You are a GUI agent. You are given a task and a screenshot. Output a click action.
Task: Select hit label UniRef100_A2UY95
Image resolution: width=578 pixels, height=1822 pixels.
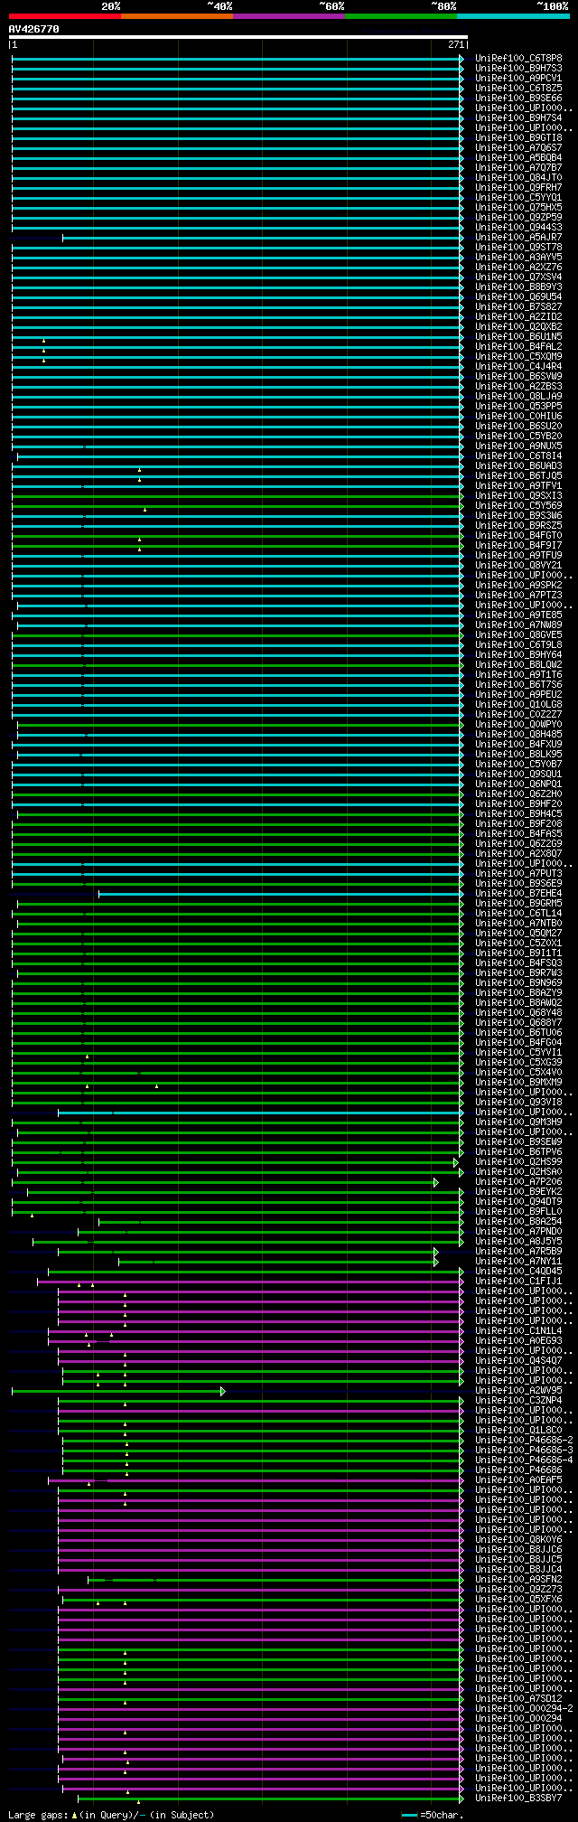(518, 1390)
